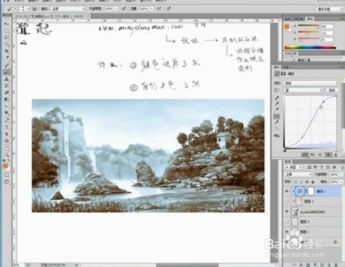Viewport: 345px width, 267px height.
Task: Select the Shape tool
Action: [7, 141]
